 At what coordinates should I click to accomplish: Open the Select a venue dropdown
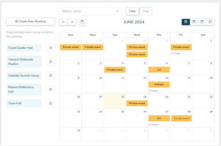coord(90,11)
